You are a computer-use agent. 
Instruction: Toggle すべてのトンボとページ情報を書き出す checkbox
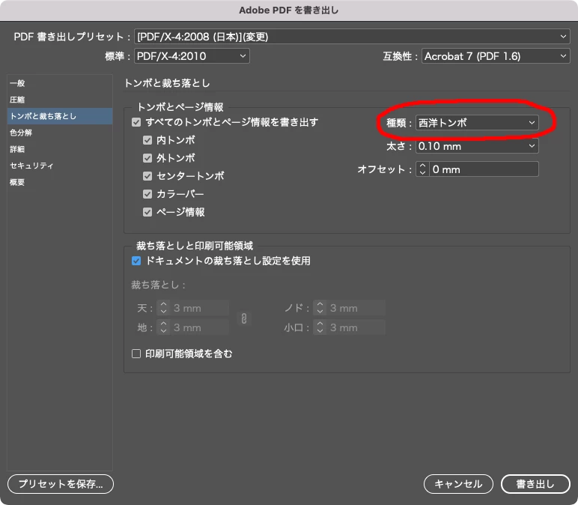point(136,122)
